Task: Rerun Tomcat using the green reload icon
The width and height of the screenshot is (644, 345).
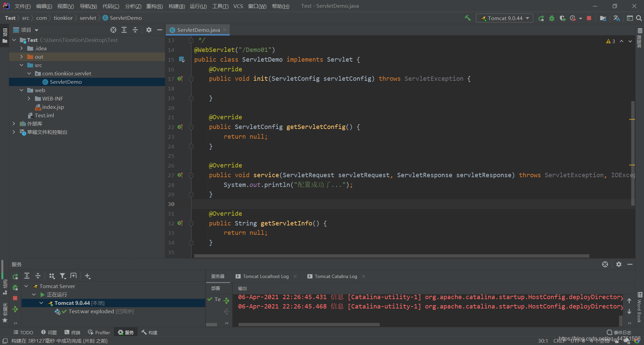Action: coord(541,18)
